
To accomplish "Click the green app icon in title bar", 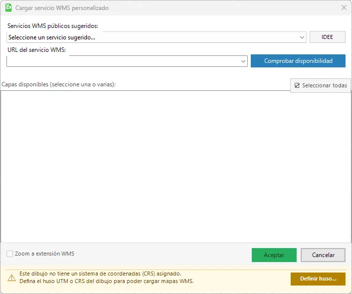I will click(8, 7).
